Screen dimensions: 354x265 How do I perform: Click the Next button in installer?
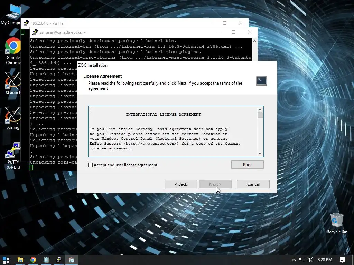coord(215,184)
